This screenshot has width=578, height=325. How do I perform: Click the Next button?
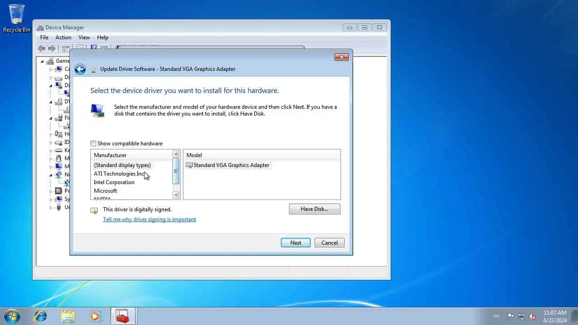(296, 243)
